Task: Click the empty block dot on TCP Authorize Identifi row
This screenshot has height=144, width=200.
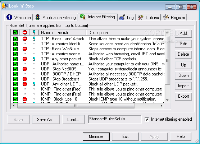Action: (x=25, y=43)
